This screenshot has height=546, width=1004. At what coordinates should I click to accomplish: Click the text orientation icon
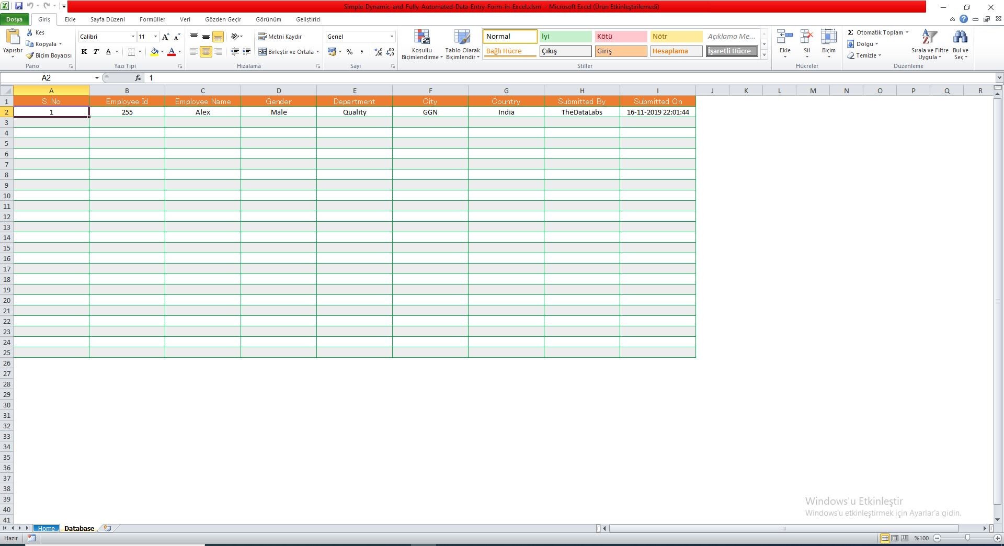point(235,37)
